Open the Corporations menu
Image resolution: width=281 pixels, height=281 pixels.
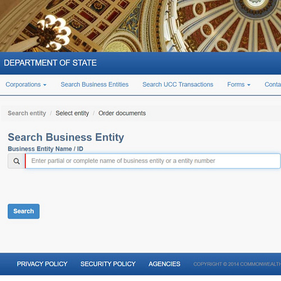26,84
